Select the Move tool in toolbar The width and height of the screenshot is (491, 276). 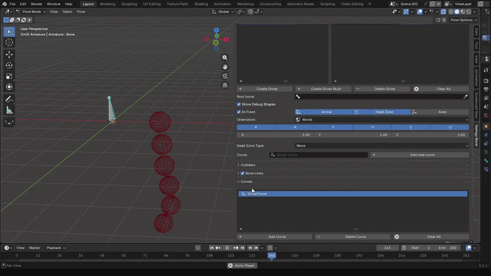tap(9, 55)
